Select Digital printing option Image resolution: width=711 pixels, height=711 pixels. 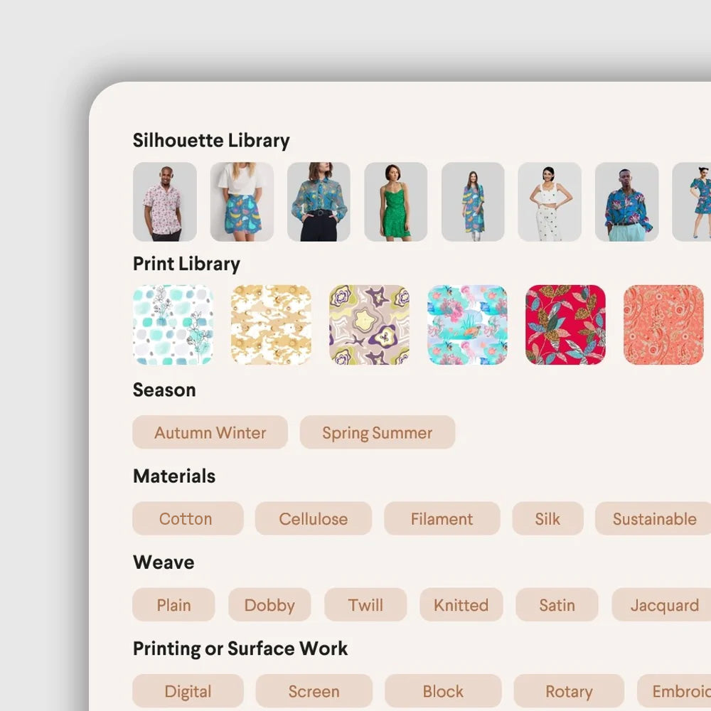pos(188,690)
